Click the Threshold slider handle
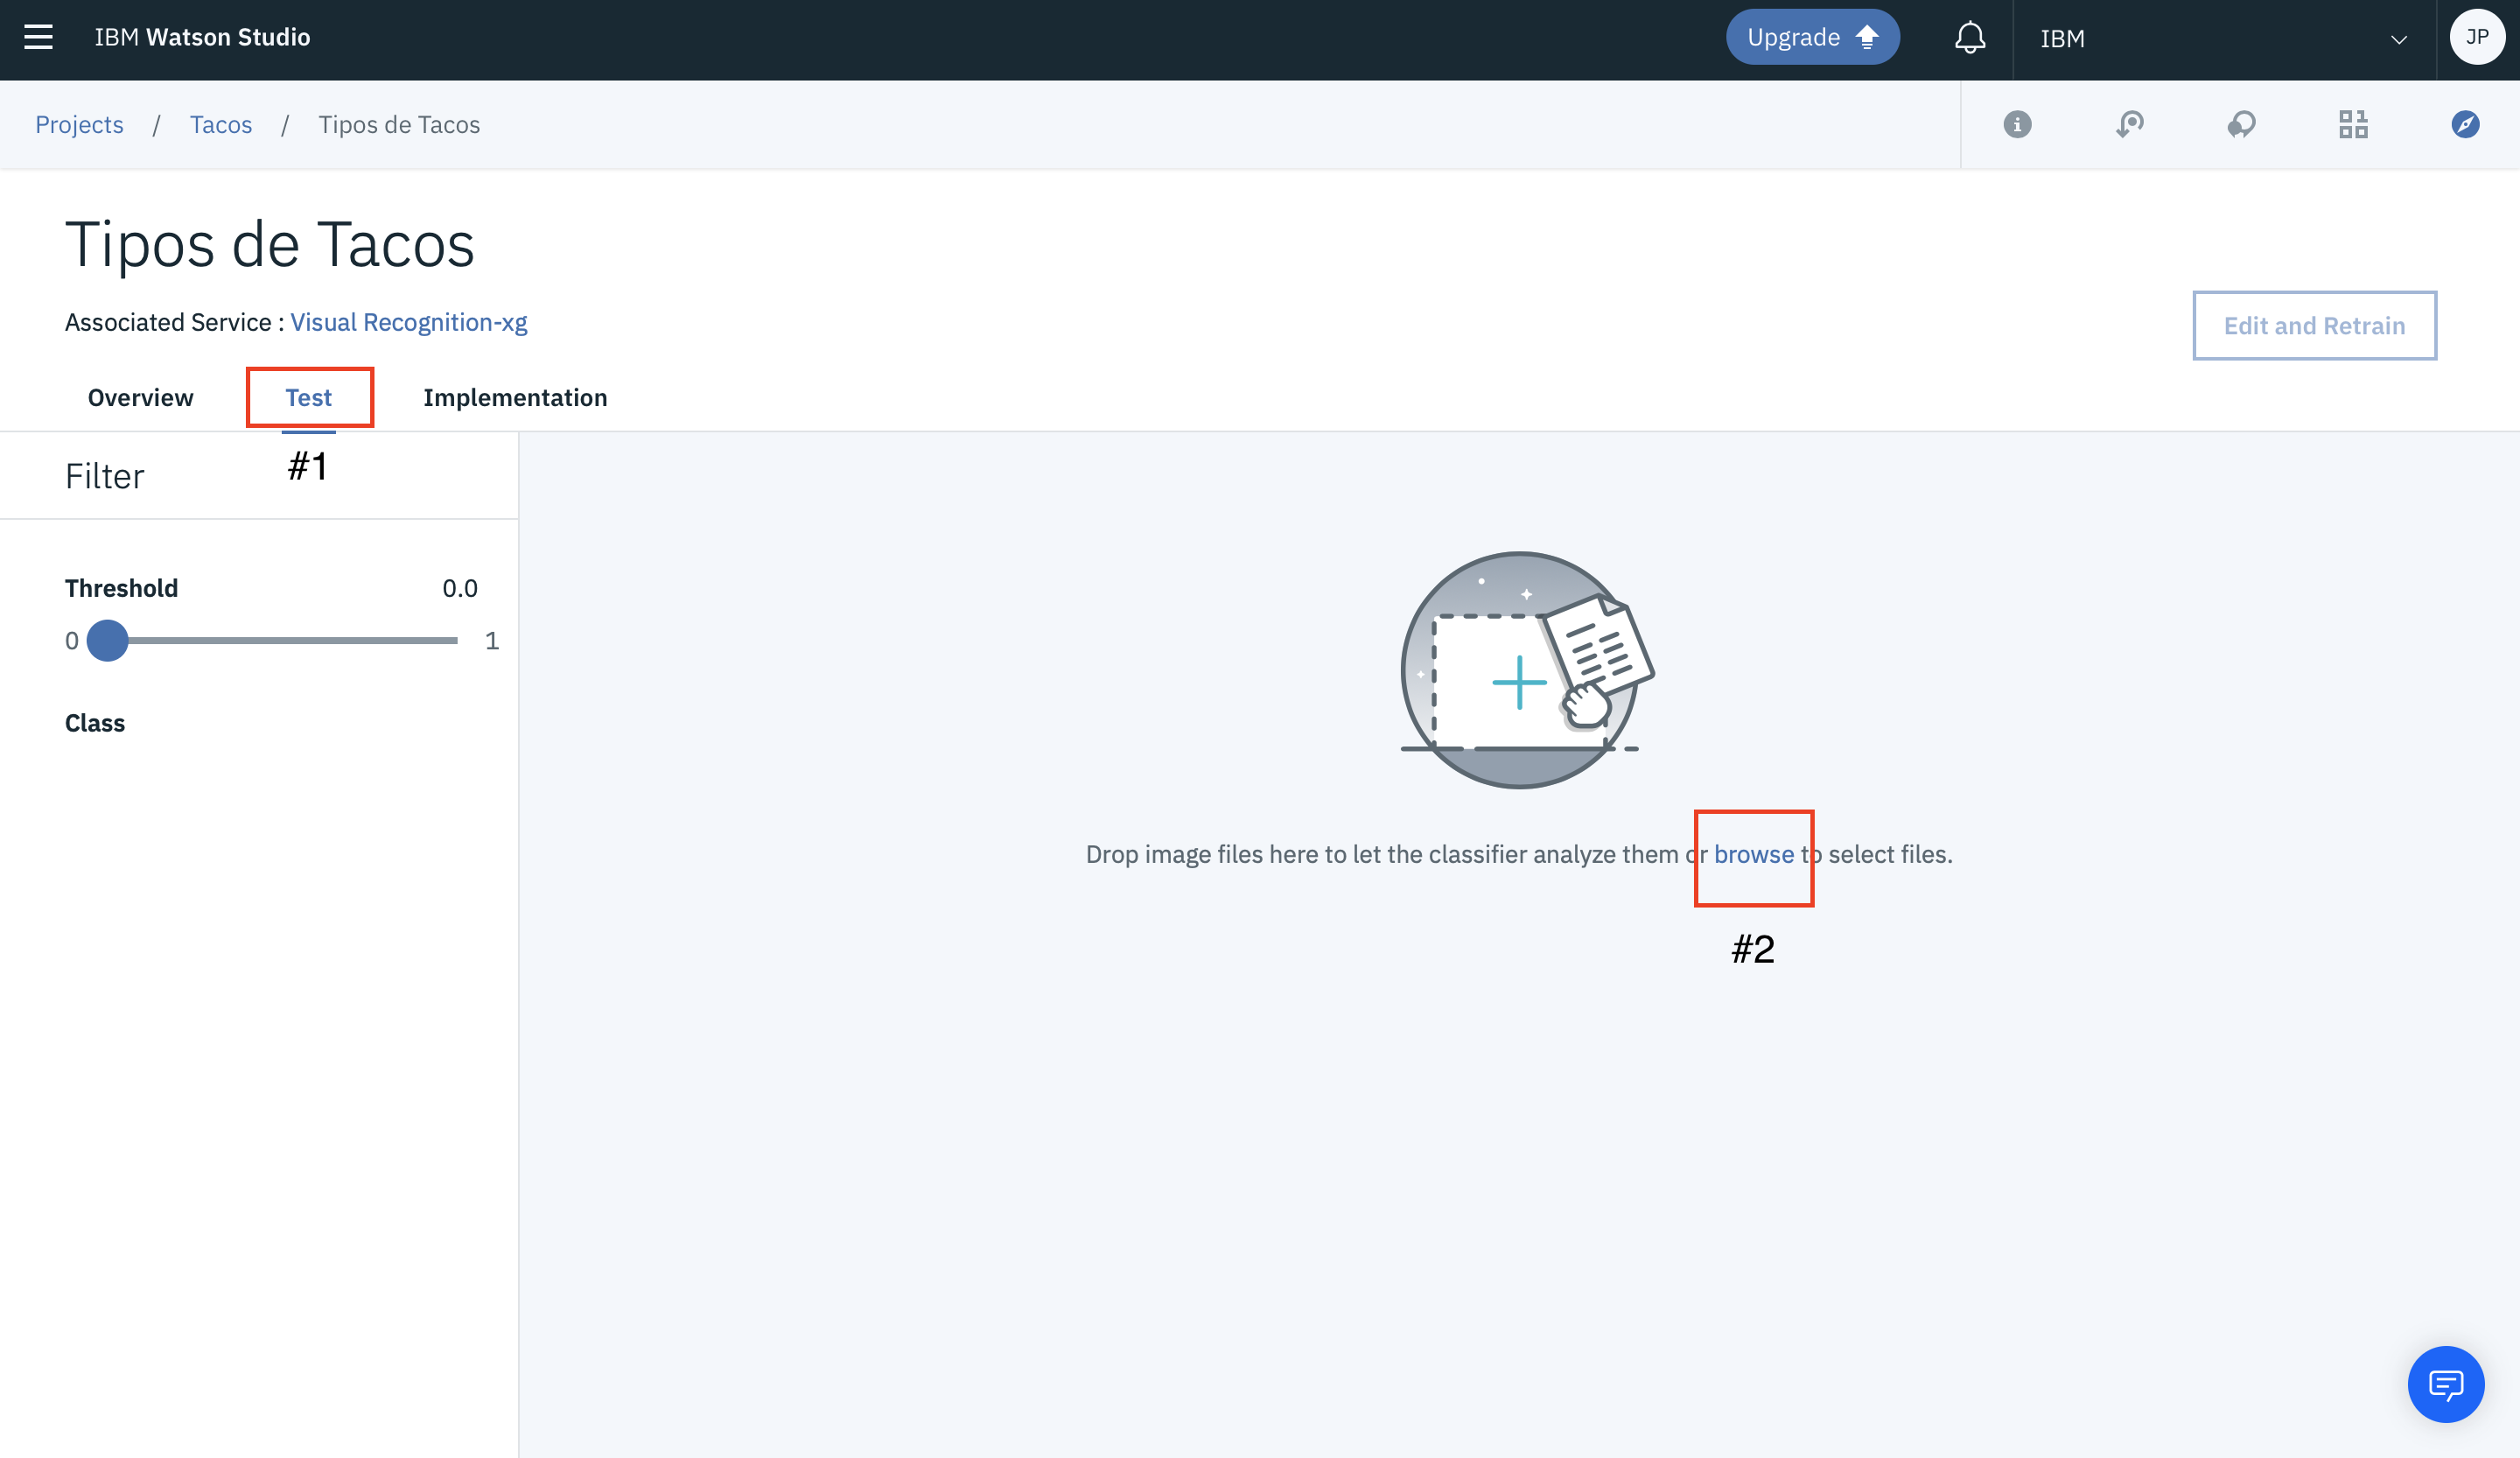 107,640
